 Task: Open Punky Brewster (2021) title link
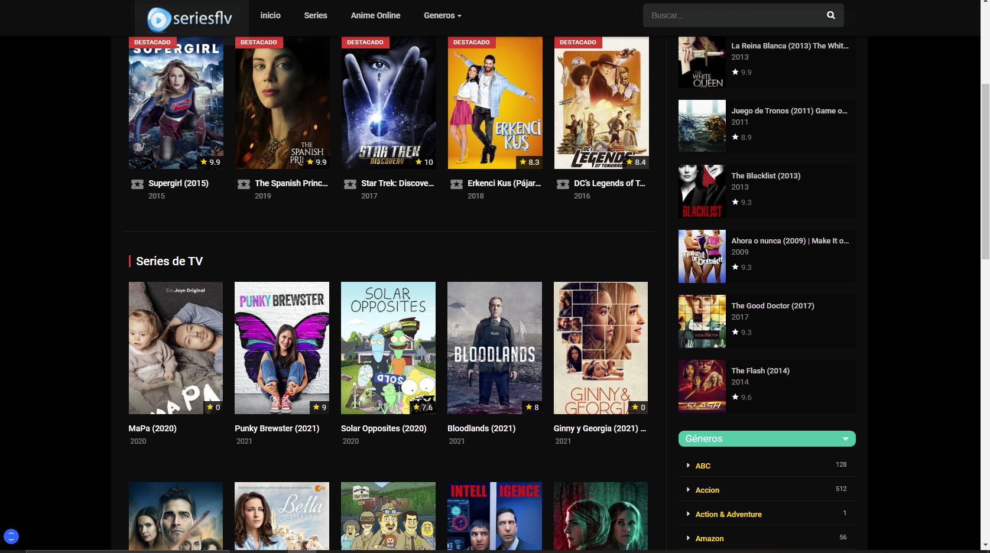click(277, 428)
